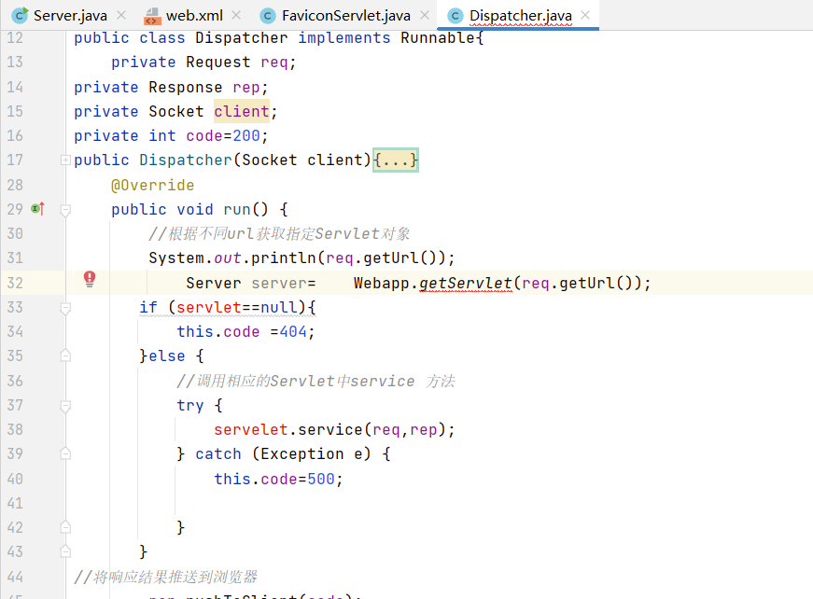The width and height of the screenshot is (813, 599).
Task: Click the value 500 on line 40
Action: point(321,479)
